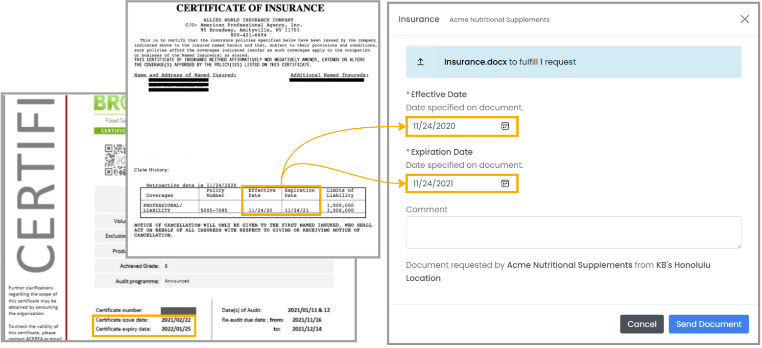Screen dimensions: 762x348
Task: Close the Insurance dialog with the X
Action: pos(744,19)
